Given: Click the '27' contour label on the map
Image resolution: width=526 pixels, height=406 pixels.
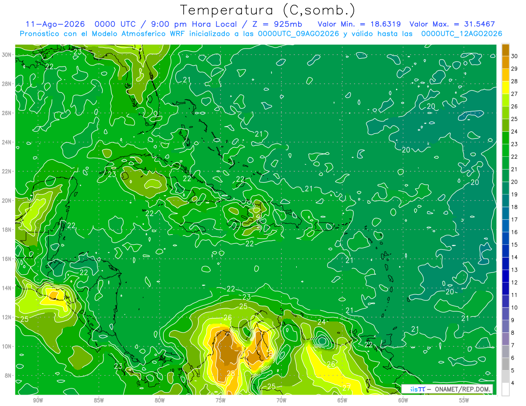Looking at the screenshot, I should (346, 388).
